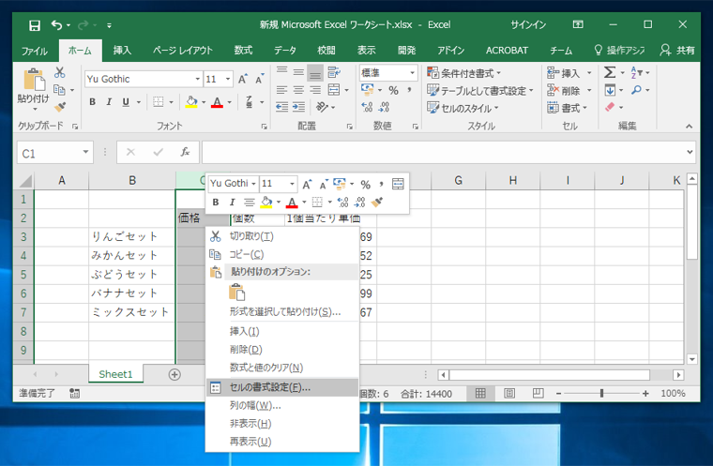The height and width of the screenshot is (466, 713).
Task: Click the mini toolbar Format Painter icon
Action: tap(377, 202)
